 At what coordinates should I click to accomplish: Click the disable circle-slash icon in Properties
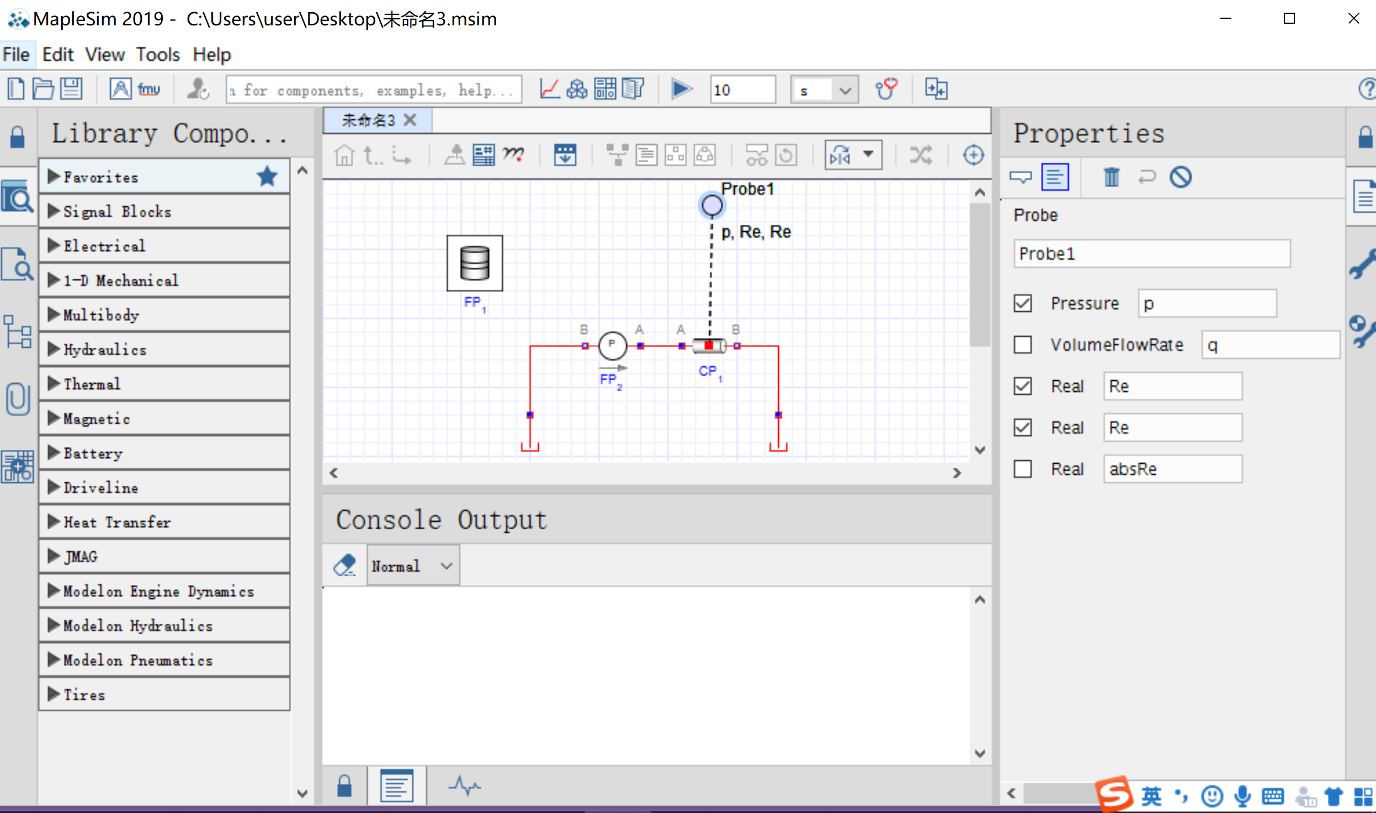[x=1181, y=177]
